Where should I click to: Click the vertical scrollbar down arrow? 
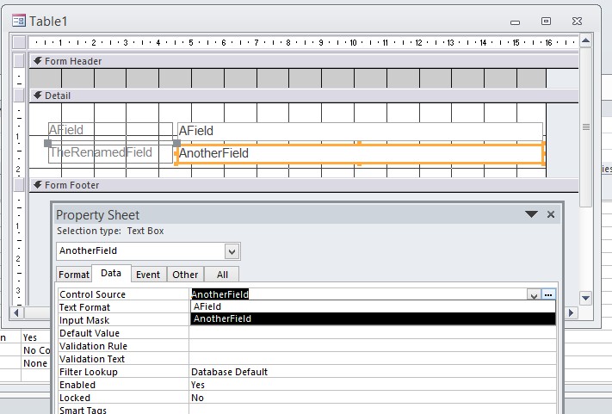click(x=585, y=298)
